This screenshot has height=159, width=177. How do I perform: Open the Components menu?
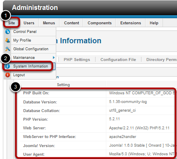(100, 23)
